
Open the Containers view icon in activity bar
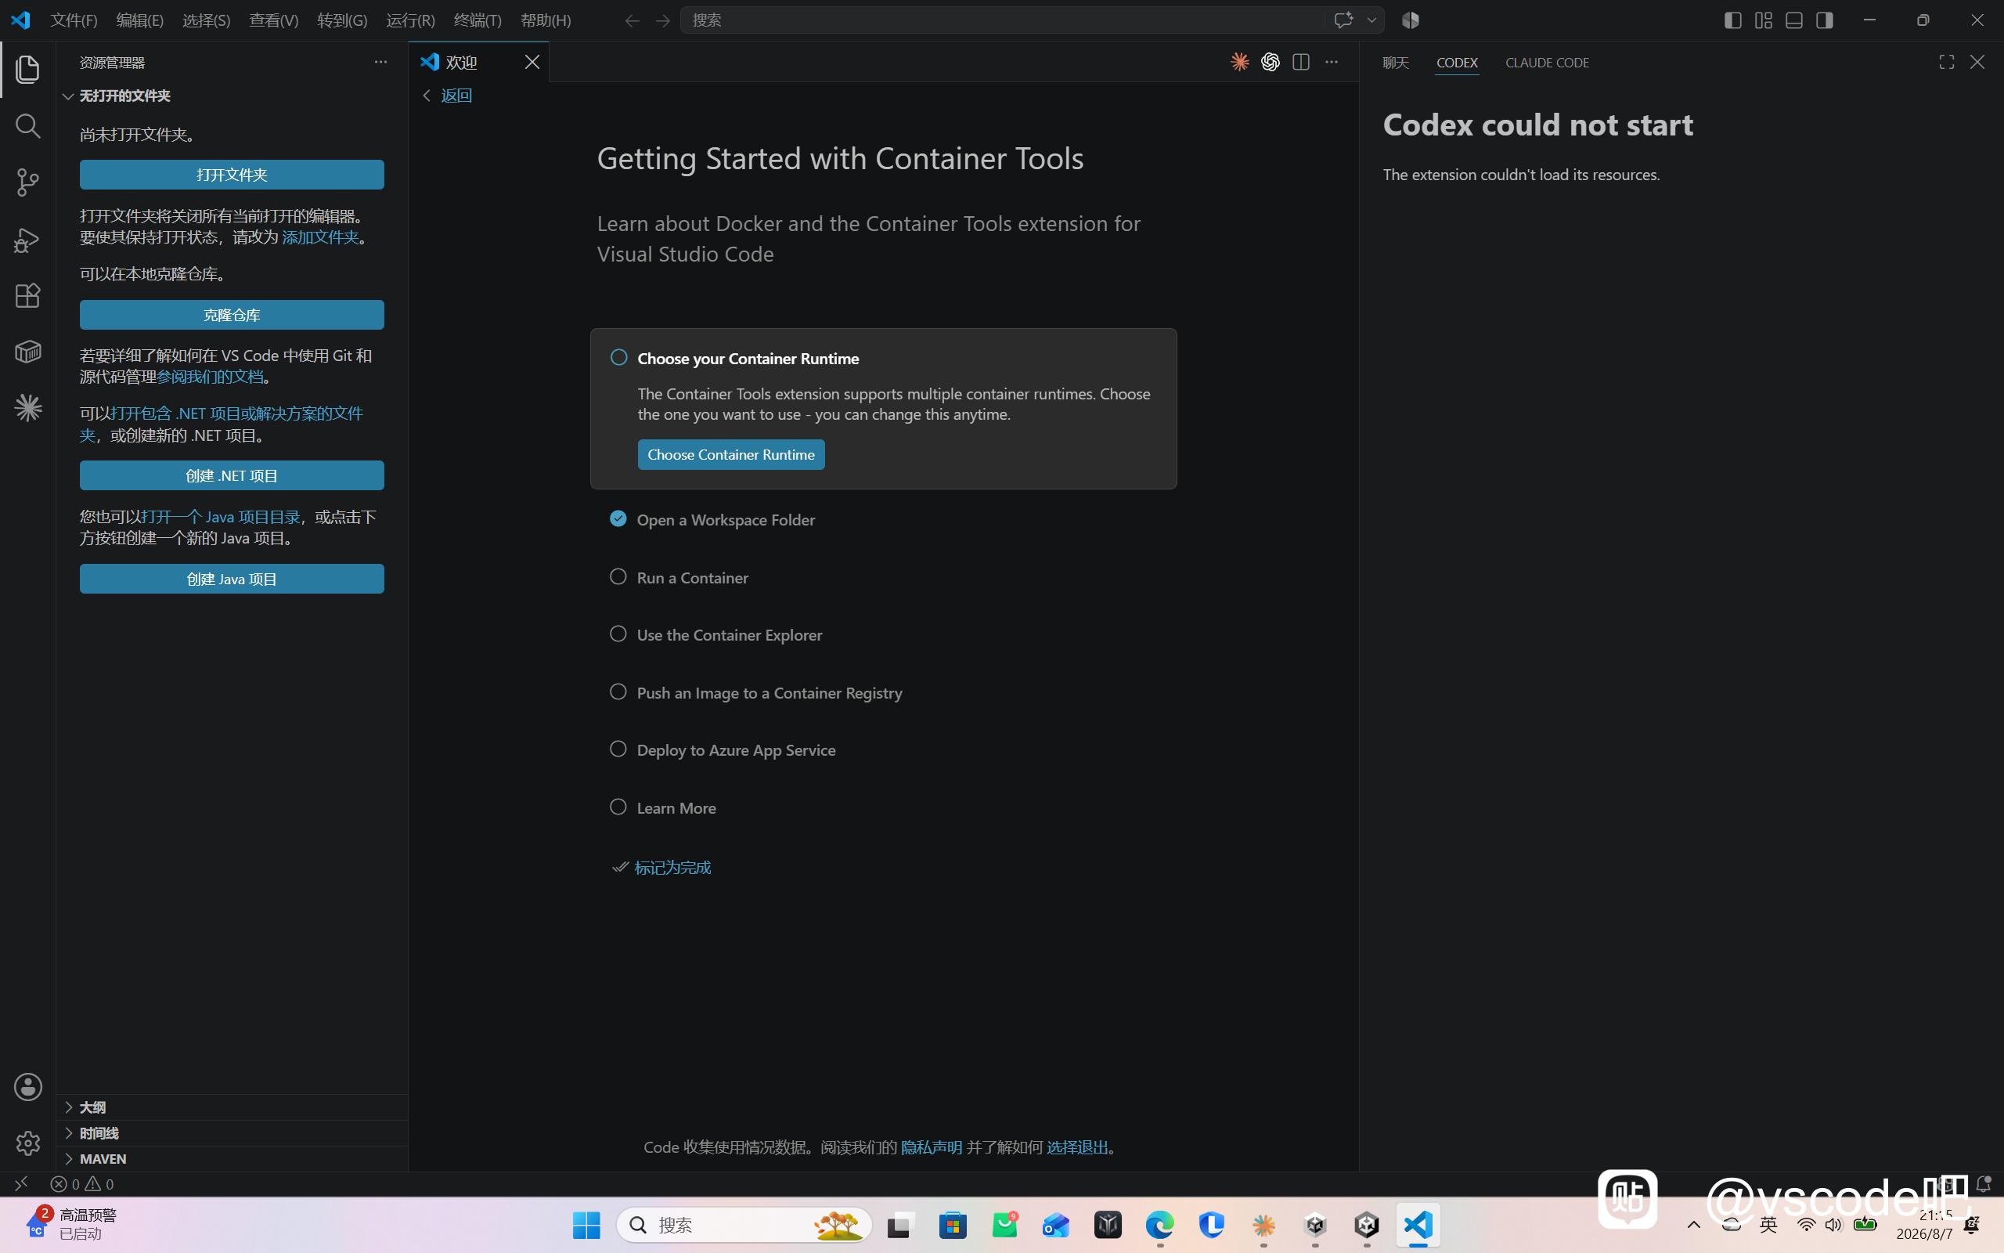[x=27, y=352]
